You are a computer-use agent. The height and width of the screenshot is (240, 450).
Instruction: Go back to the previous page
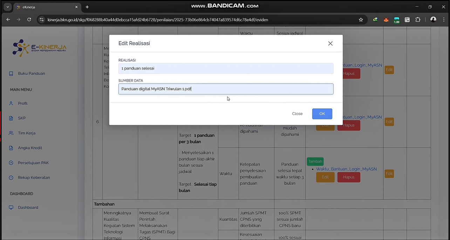[8, 20]
